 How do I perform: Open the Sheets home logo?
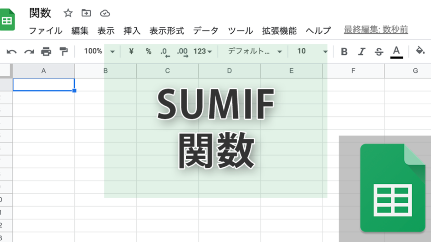(6, 20)
